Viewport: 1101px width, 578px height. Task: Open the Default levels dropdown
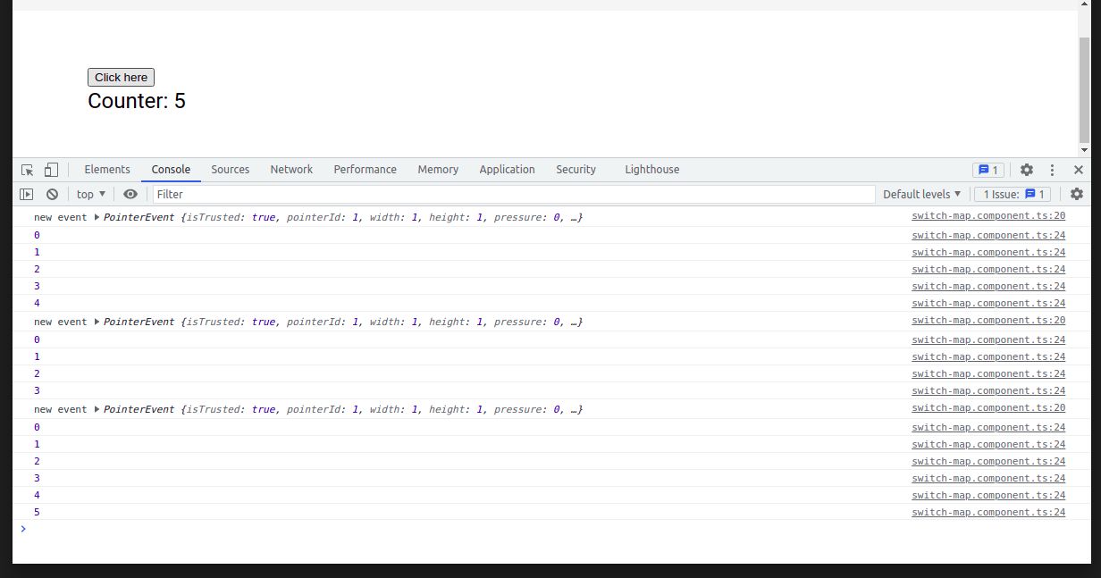pos(921,194)
